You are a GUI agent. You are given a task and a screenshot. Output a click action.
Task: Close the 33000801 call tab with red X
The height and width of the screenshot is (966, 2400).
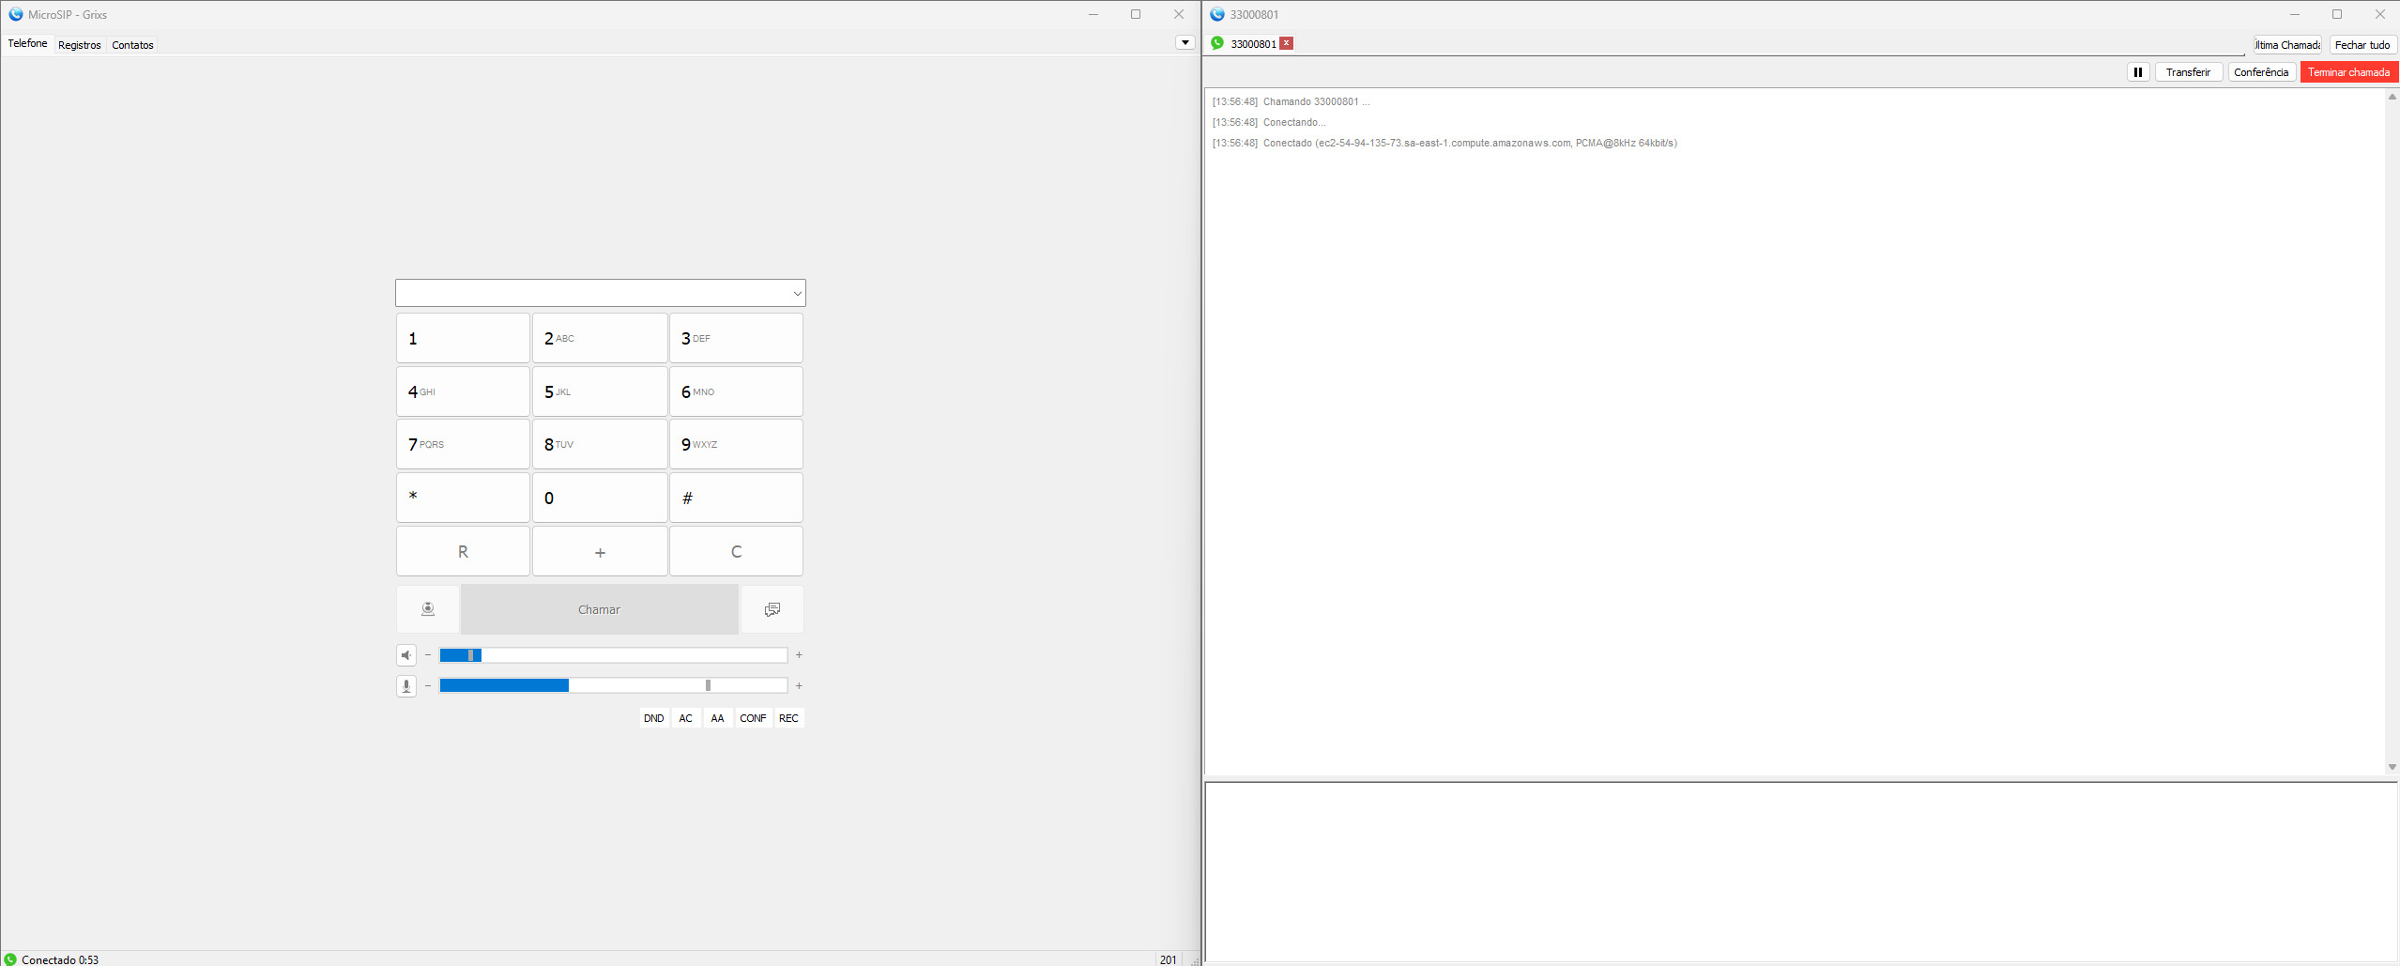click(x=1286, y=43)
